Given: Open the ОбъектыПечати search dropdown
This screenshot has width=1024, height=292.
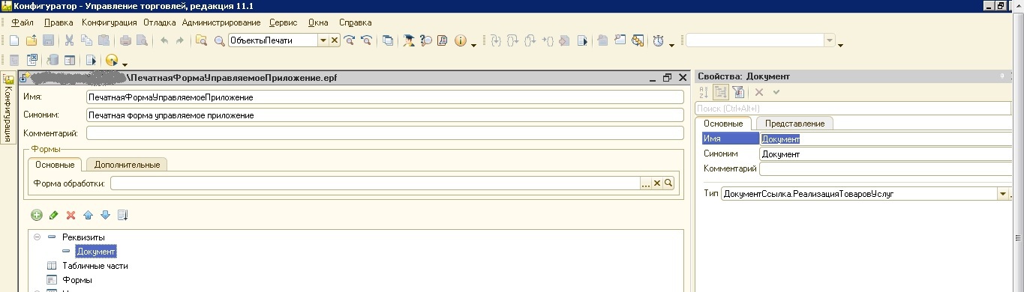Looking at the screenshot, I should pos(323,40).
